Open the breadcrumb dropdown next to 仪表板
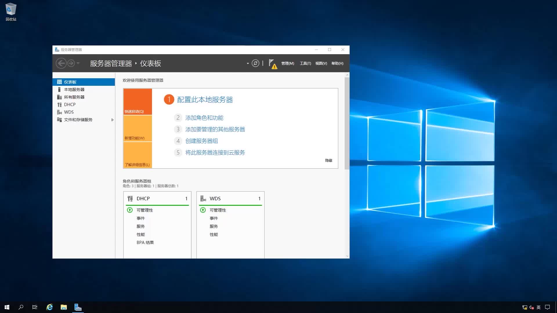The height and width of the screenshot is (313, 557). [x=248, y=63]
